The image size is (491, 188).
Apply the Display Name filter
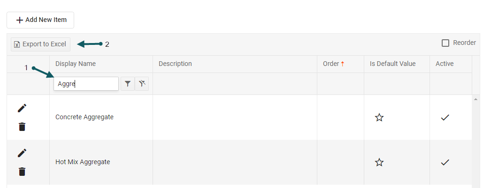click(127, 84)
